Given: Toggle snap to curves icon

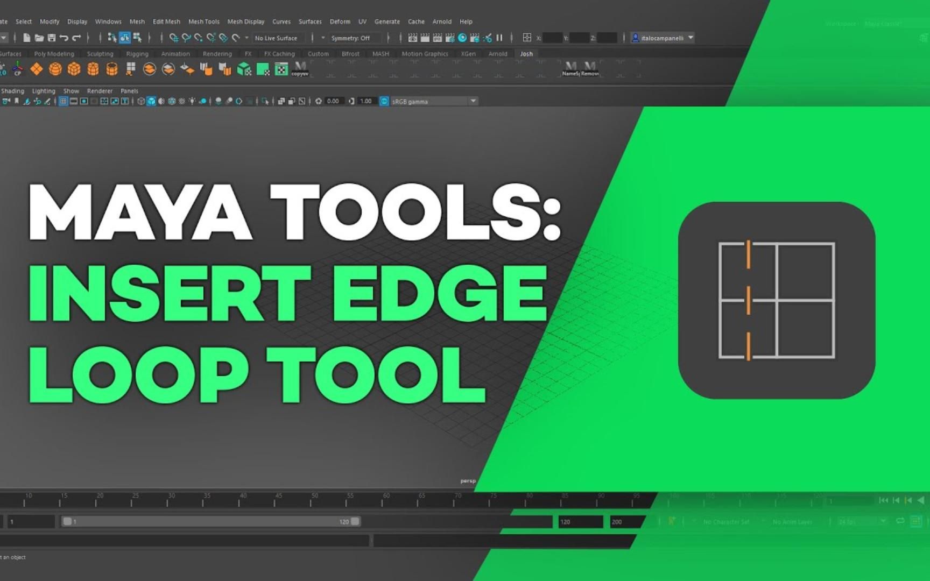Looking at the screenshot, I should click(x=186, y=38).
